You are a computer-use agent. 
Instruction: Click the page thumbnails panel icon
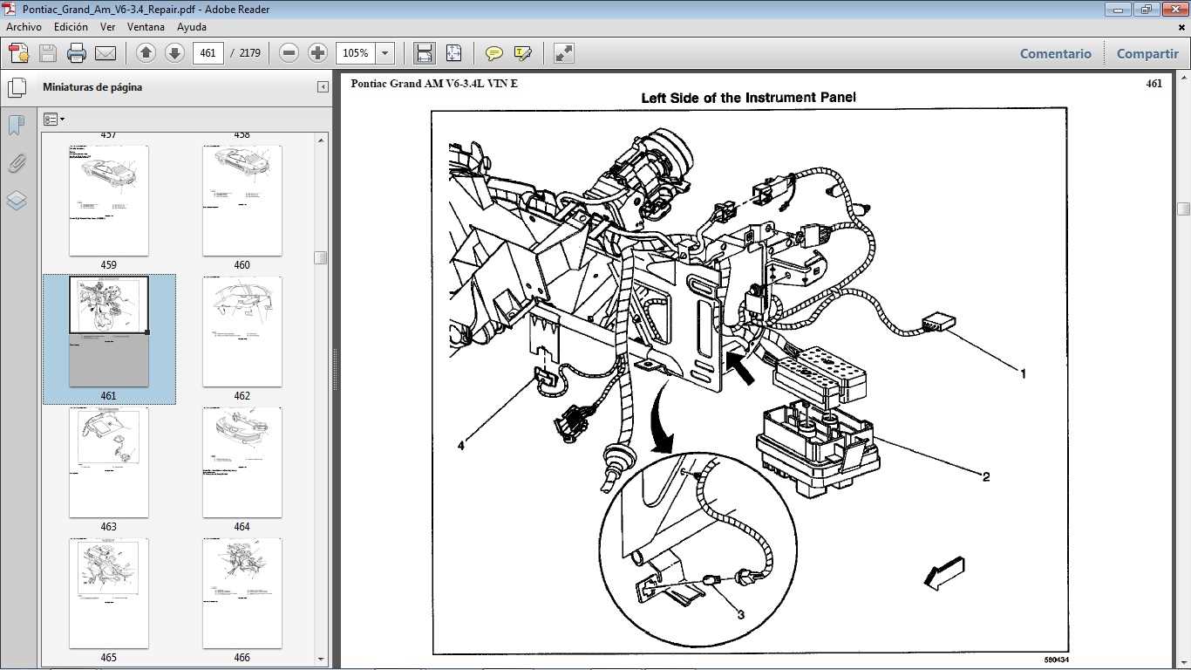[x=17, y=87]
